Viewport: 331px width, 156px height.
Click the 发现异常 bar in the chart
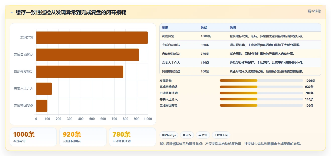point(92,37)
